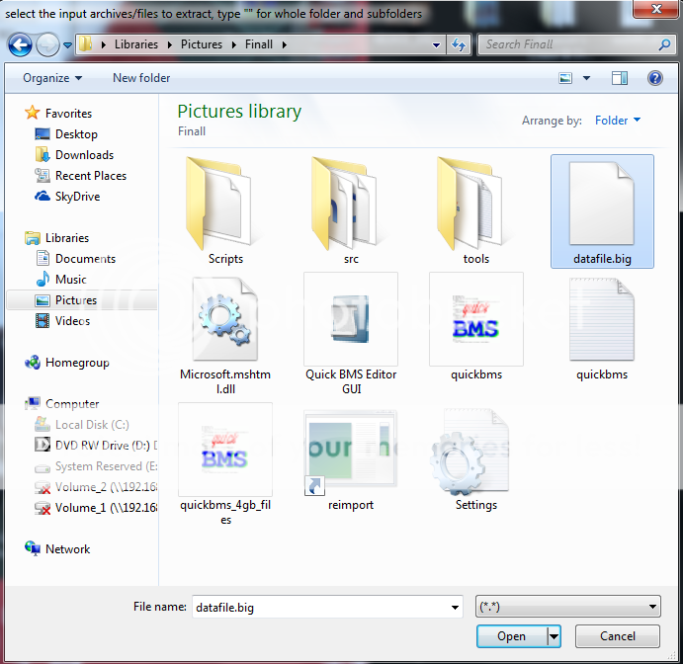Click the help question mark icon
The height and width of the screenshot is (664, 683).
tap(654, 78)
